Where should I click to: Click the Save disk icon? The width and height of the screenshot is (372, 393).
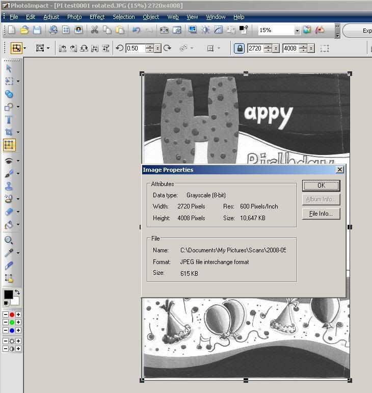(37, 30)
